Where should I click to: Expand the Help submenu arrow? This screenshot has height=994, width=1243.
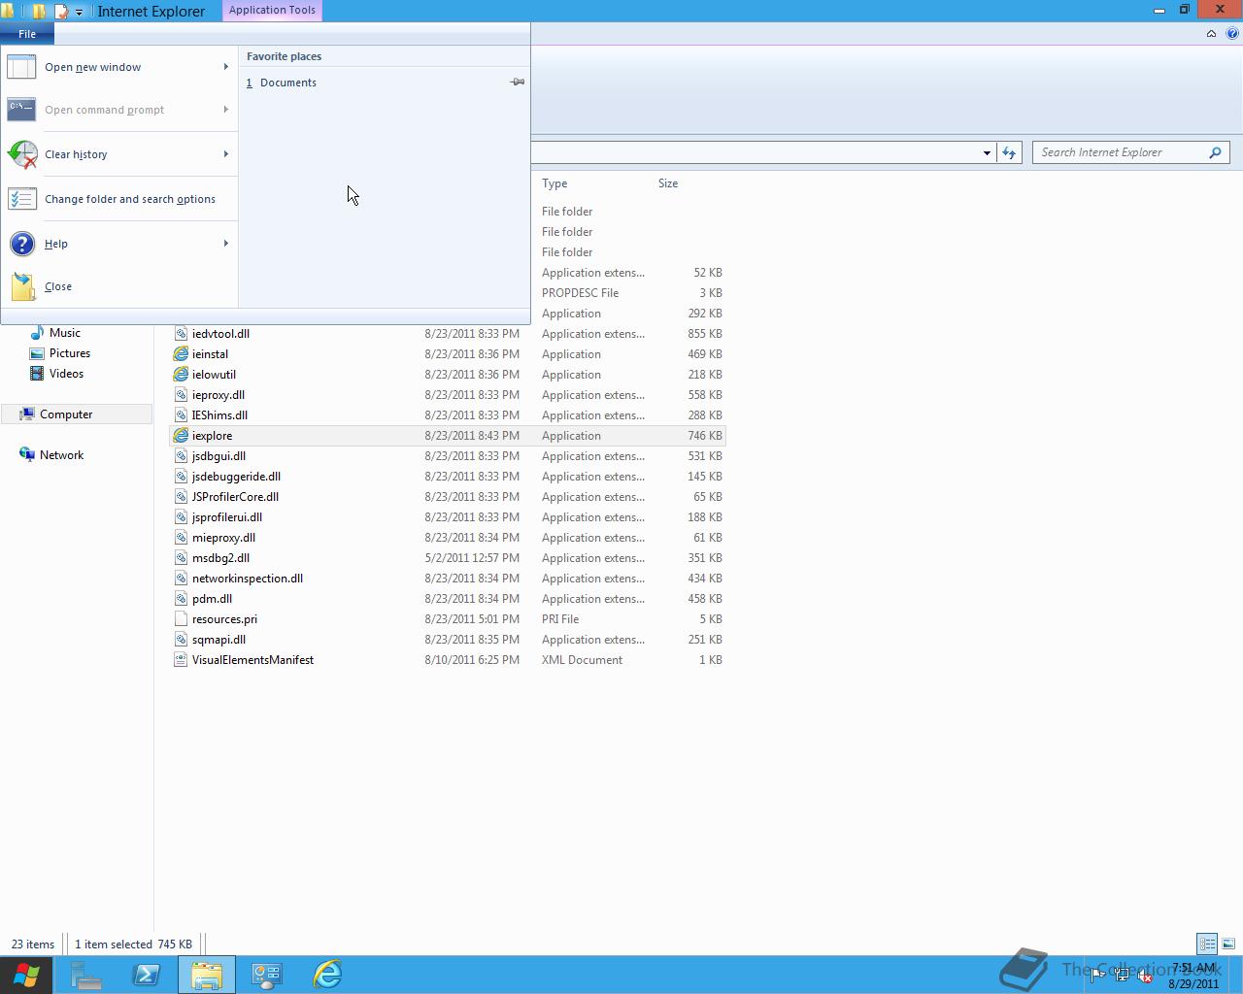[x=226, y=244]
